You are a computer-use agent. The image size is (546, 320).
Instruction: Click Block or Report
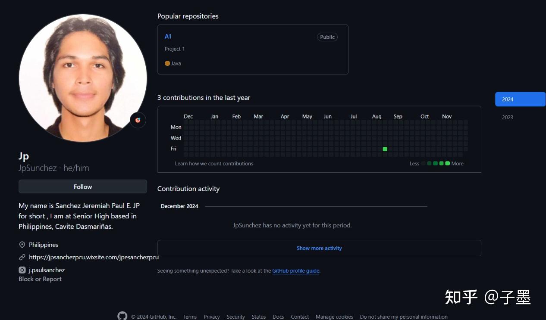40,279
